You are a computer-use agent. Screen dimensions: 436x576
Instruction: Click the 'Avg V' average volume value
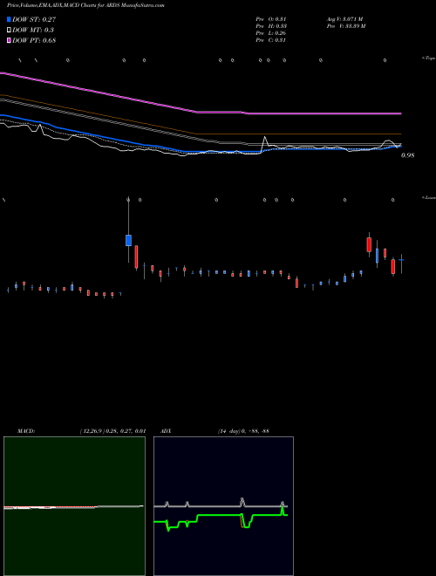[x=345, y=18]
